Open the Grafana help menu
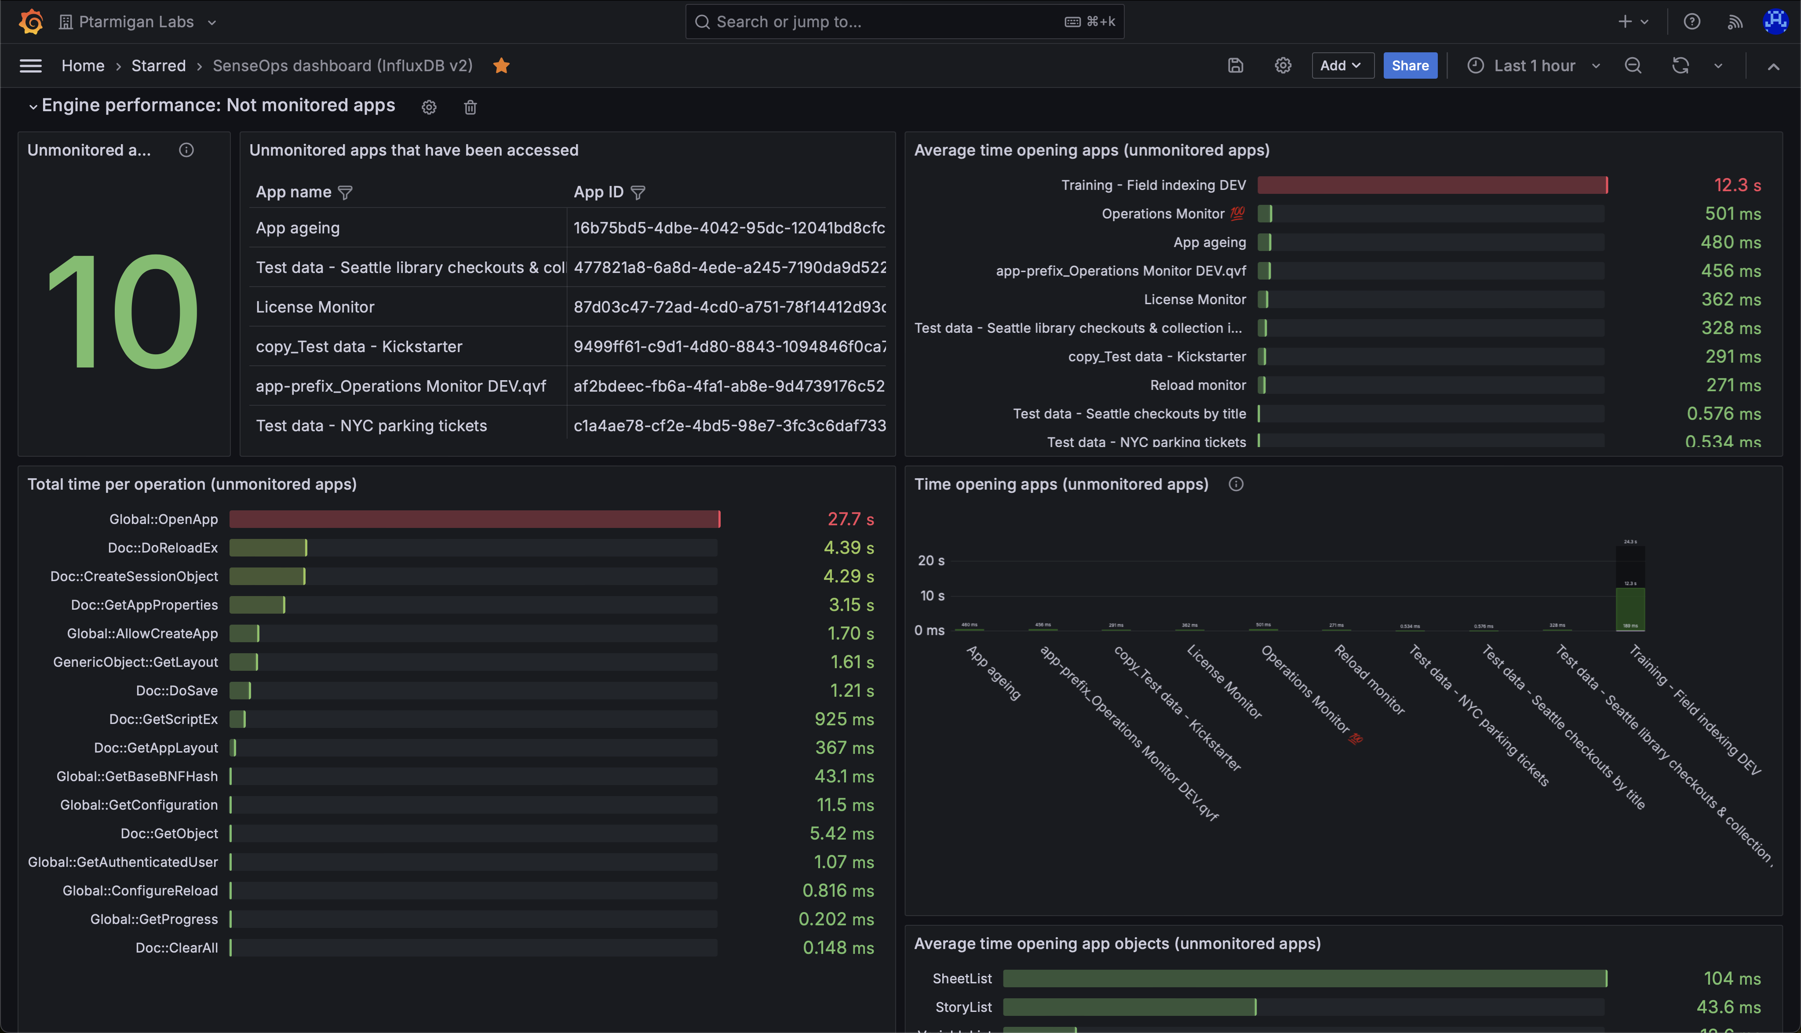Image resolution: width=1801 pixels, height=1033 pixels. click(1692, 21)
